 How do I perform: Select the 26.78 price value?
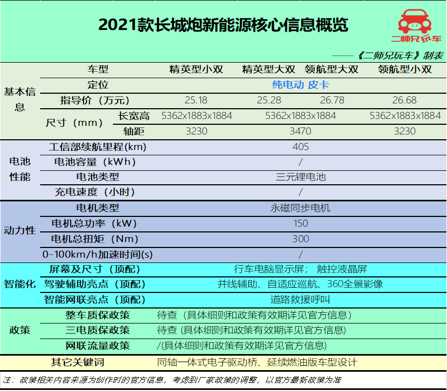click(332, 100)
